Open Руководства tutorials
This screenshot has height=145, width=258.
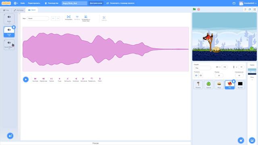pos(52,3)
